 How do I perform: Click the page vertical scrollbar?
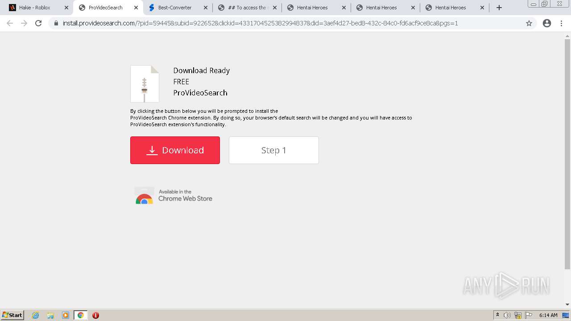click(x=567, y=154)
